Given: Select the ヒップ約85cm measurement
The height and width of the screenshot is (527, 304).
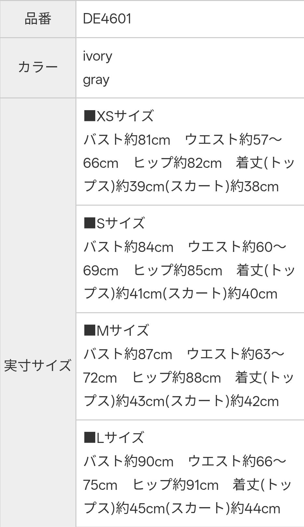Looking at the screenshot, I should [x=178, y=271].
